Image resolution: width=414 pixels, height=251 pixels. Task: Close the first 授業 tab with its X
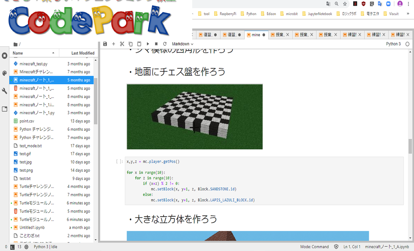pyautogui.click(x=287, y=35)
